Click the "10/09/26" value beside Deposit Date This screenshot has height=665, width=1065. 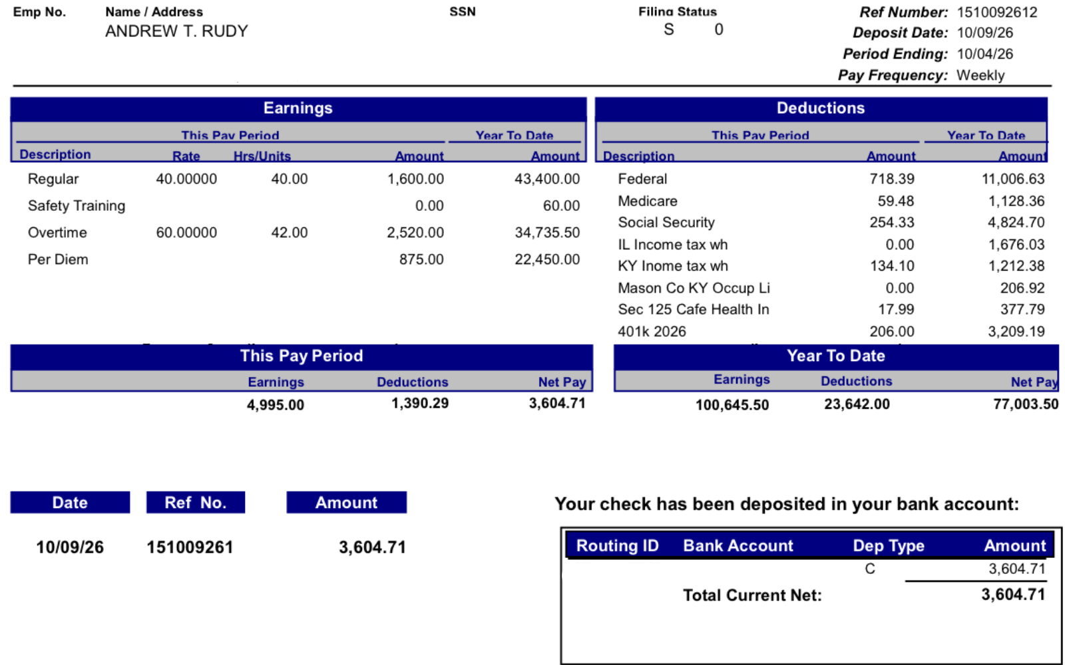tap(985, 33)
